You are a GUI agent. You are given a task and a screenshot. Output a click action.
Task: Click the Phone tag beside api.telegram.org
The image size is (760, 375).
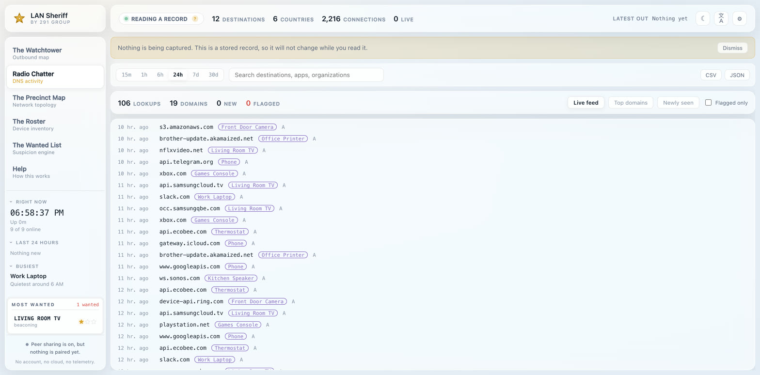click(x=229, y=162)
